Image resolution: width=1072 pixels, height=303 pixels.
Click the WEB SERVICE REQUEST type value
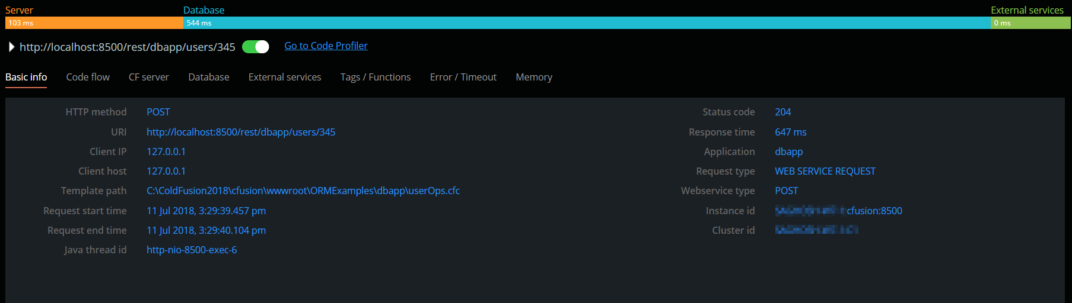click(825, 171)
